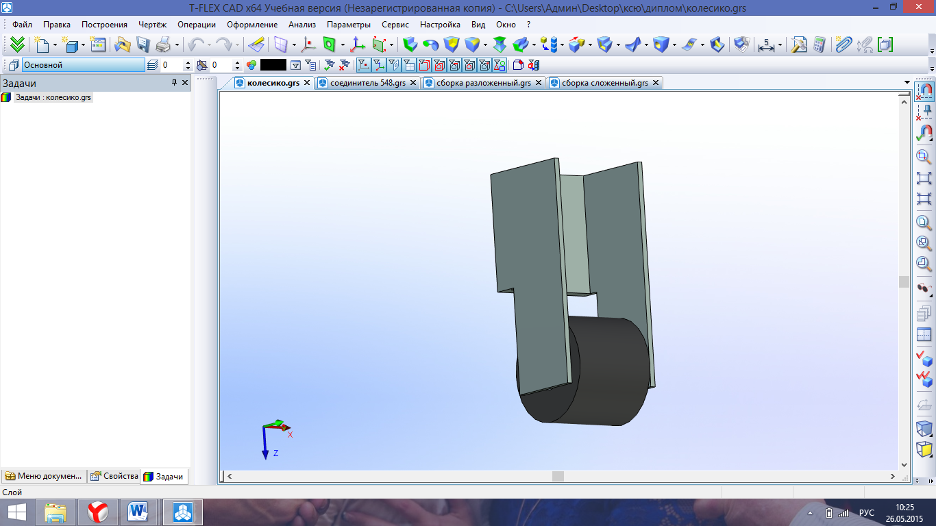The height and width of the screenshot is (526, 936).
Task: Select the draw on workplane tool
Action: (x=256, y=45)
